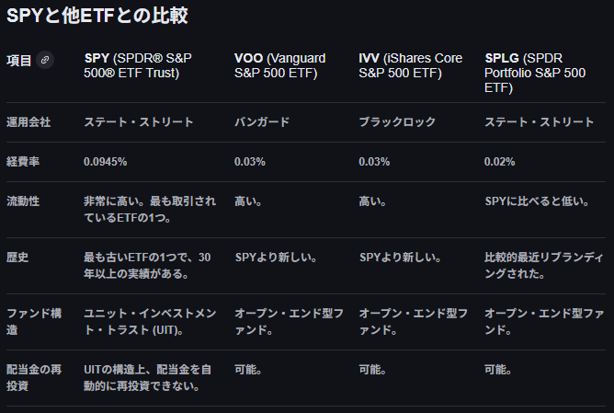The height and width of the screenshot is (413, 614).
Task: Click the 経費率 row label
Action: pos(24,161)
